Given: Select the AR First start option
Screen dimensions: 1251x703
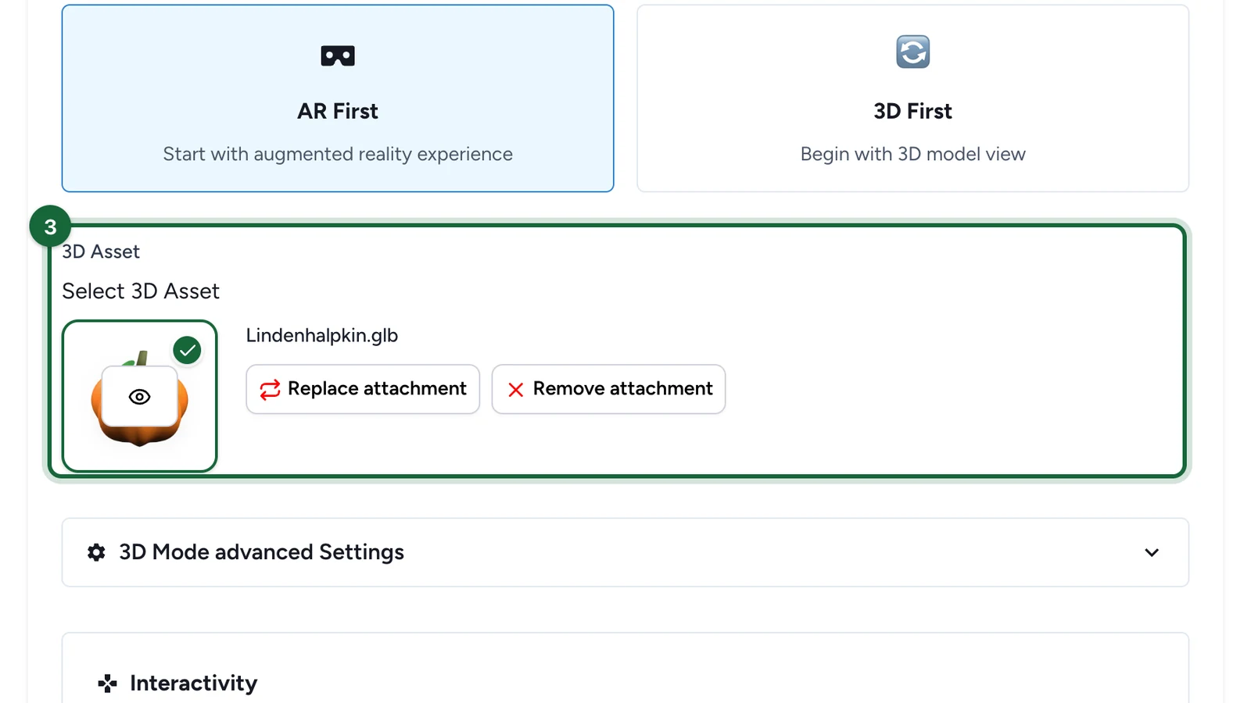Looking at the screenshot, I should point(338,98).
